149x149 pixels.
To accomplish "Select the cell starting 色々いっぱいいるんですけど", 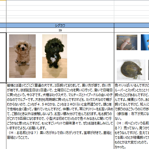I will click(x=132, y=116).
